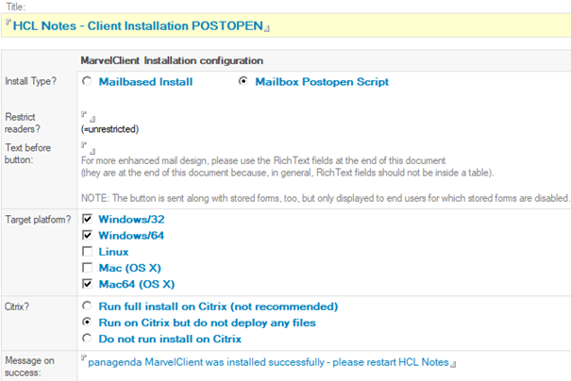Uncheck the Windows/32 target platform
This screenshot has height=381, width=571.
tap(87, 219)
